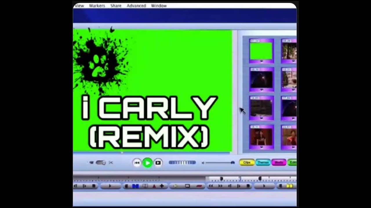Open the magenta Media pane button

pos(279,163)
